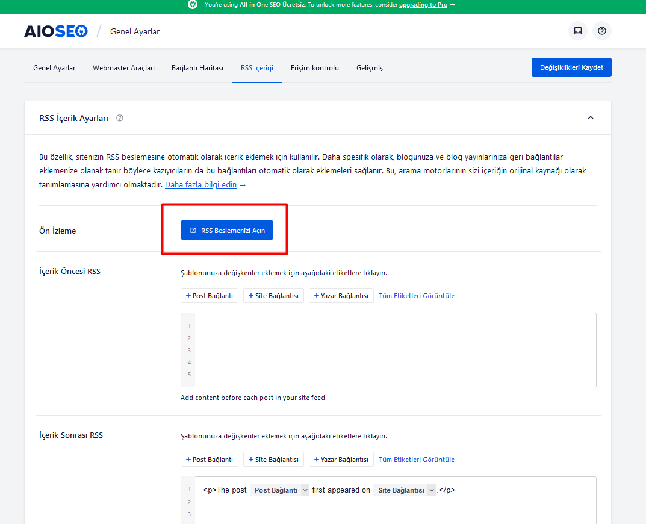Click the external link icon on RSS Beslemenizi Açın

[x=193, y=230]
